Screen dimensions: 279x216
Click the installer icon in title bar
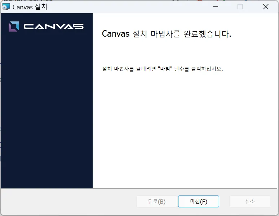[6, 7]
